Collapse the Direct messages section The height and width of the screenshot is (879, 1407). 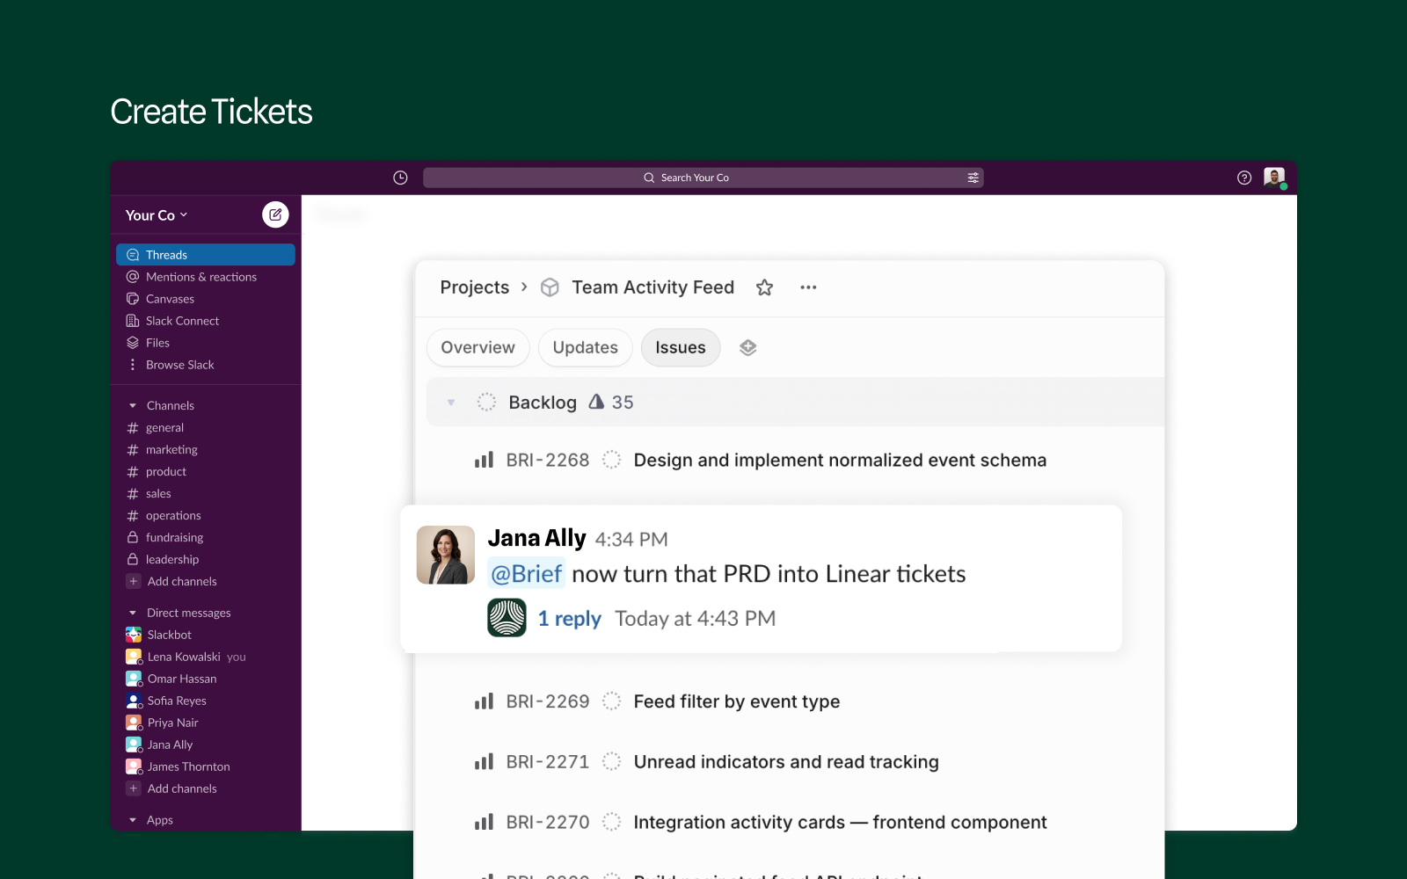pyautogui.click(x=133, y=614)
